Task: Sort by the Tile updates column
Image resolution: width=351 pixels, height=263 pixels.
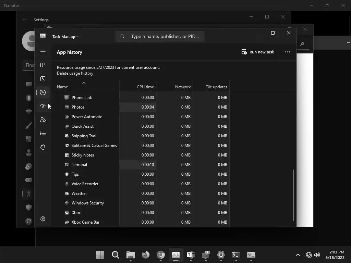Action: coord(216,87)
